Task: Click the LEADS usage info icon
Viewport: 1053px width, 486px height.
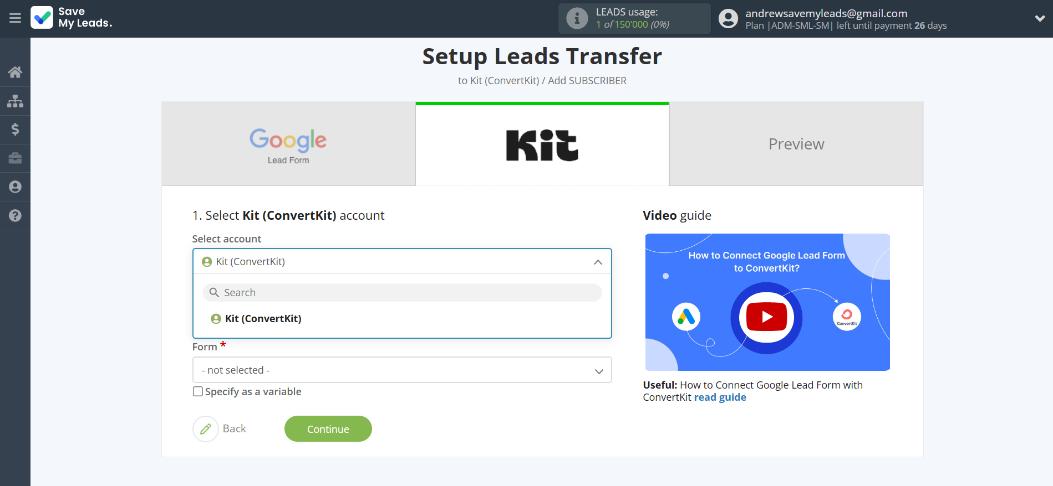Action: tap(577, 18)
